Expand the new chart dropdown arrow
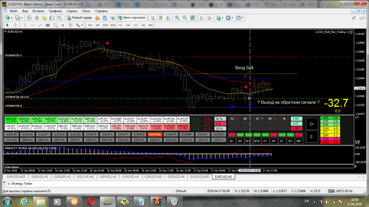This screenshot has height=207, width=369. point(12,18)
